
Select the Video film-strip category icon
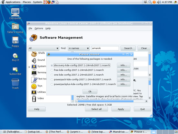pos(34,99)
